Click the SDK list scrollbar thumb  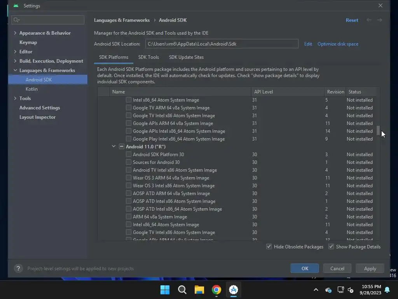tap(378, 130)
